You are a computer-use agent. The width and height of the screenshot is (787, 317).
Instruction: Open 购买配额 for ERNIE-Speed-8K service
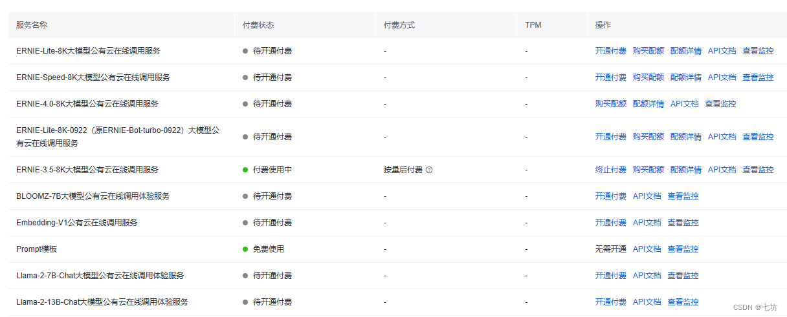(648, 77)
